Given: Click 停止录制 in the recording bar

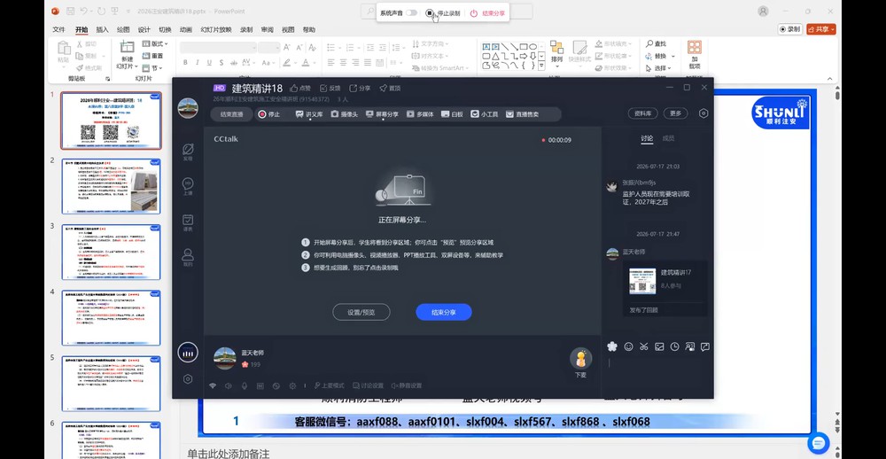Looking at the screenshot, I should 443,12.
